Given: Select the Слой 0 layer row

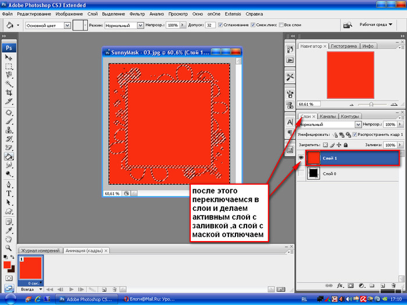Looking at the screenshot, I should point(348,174).
